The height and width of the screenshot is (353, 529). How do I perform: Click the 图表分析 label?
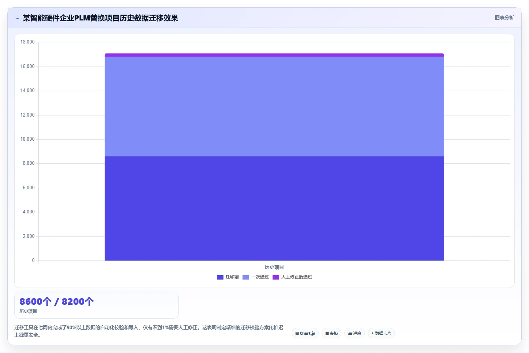(504, 18)
